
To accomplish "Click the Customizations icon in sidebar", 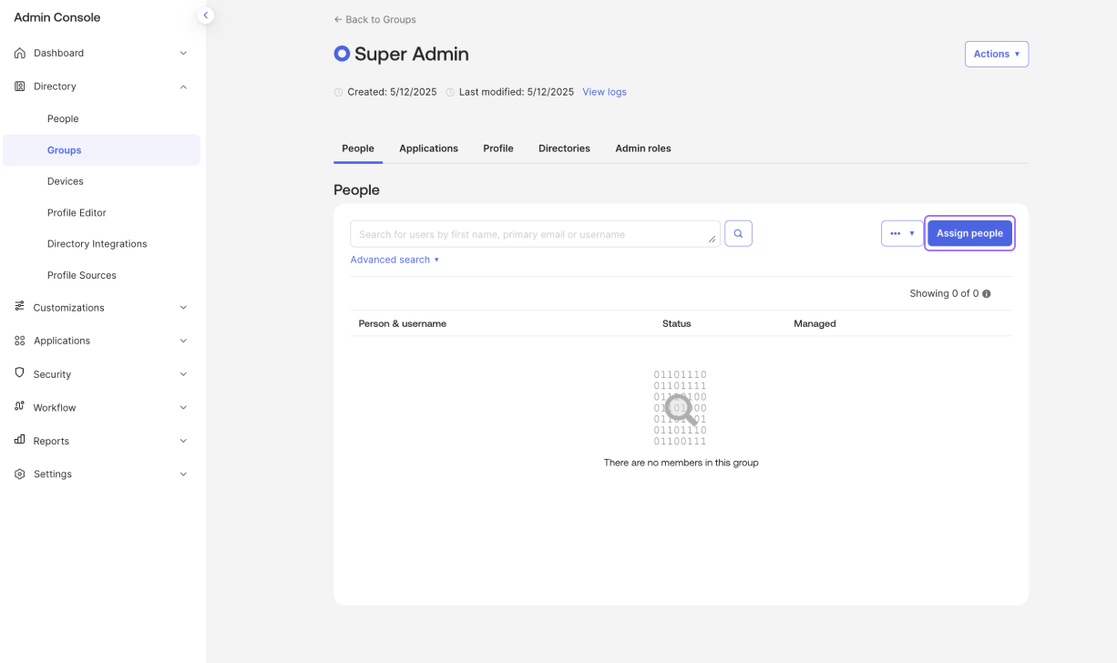I will (x=20, y=307).
